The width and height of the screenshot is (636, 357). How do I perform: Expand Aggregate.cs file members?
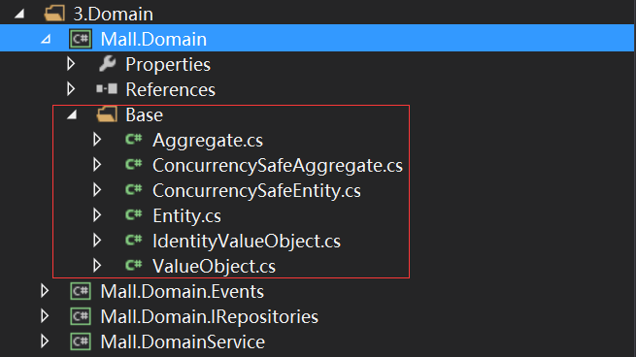click(x=97, y=140)
